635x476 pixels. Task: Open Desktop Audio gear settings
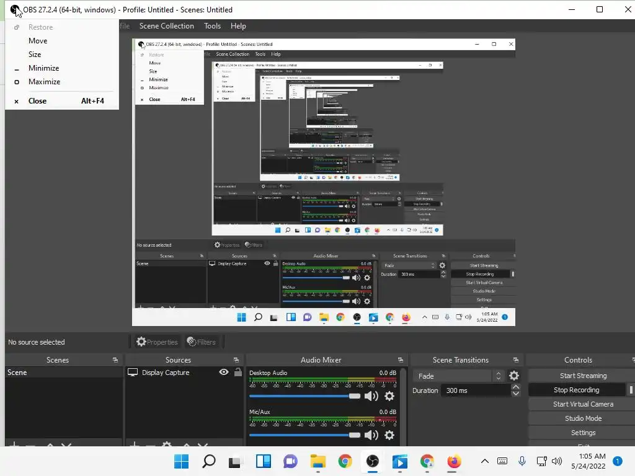coord(389,396)
